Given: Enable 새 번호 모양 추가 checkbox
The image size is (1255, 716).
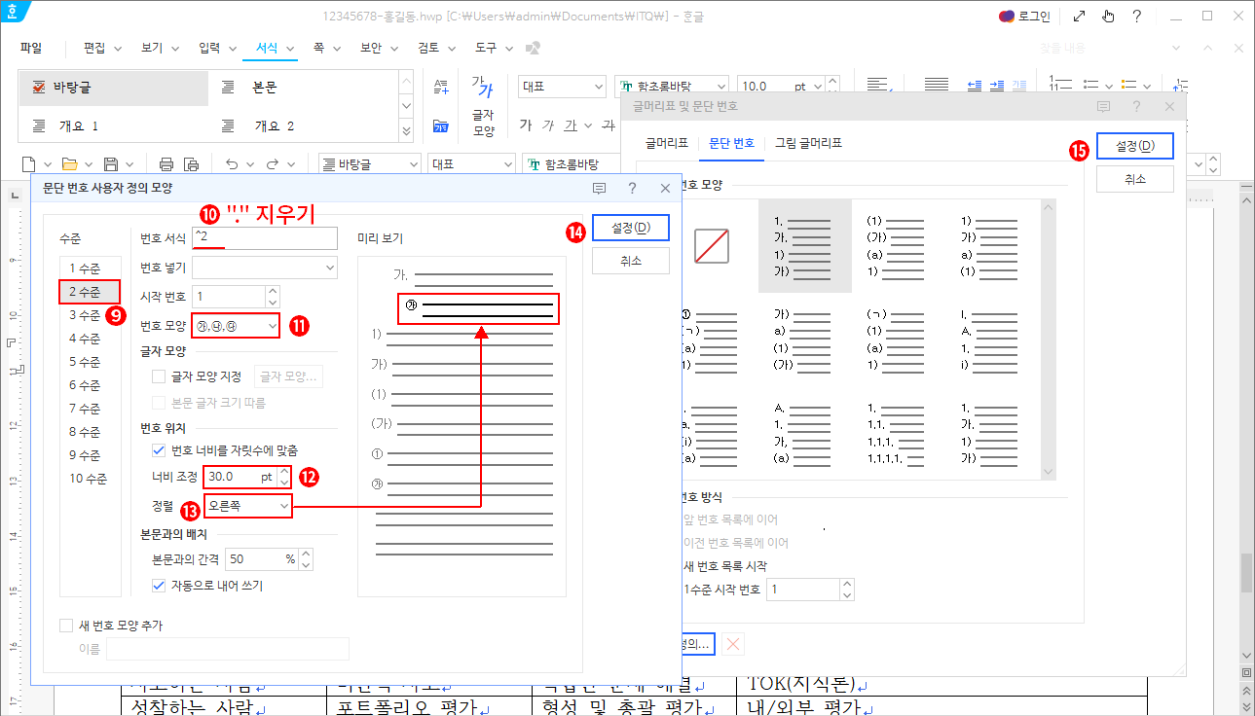Looking at the screenshot, I should [67, 626].
